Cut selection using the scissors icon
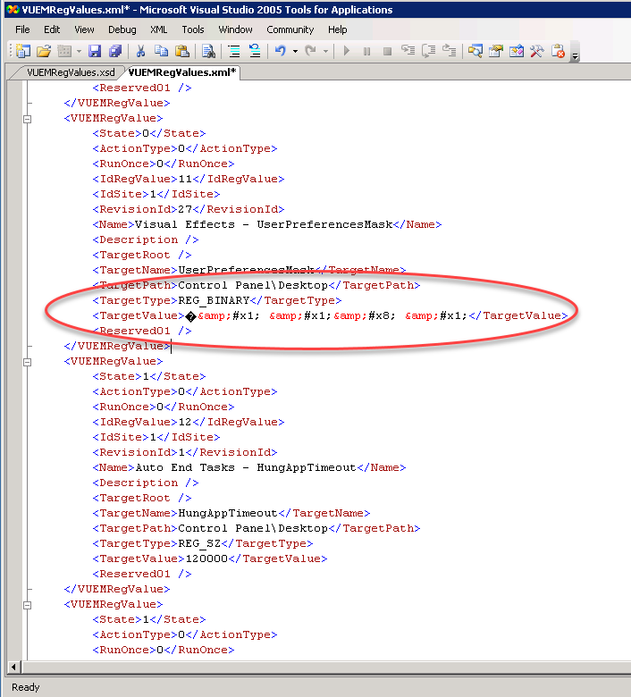631x697 pixels. pyautogui.click(x=141, y=52)
